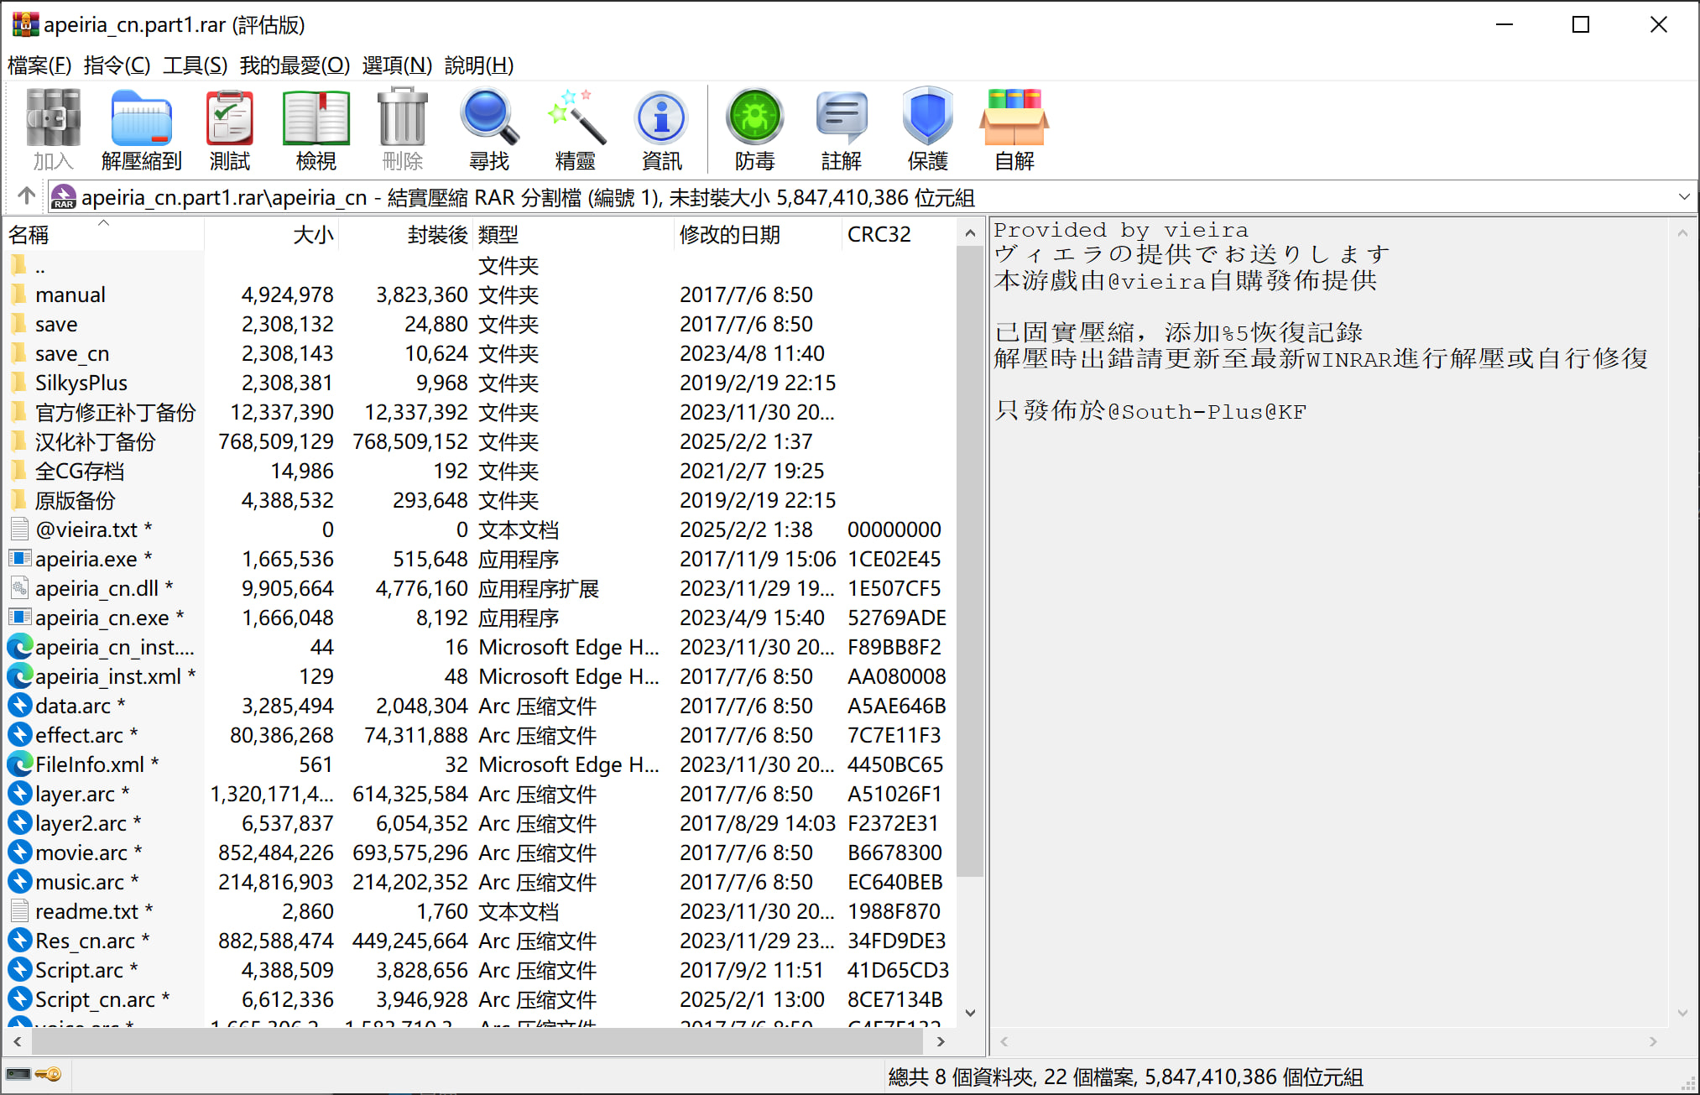Go up one folder with arrow
The image size is (1700, 1095).
tap(26, 196)
